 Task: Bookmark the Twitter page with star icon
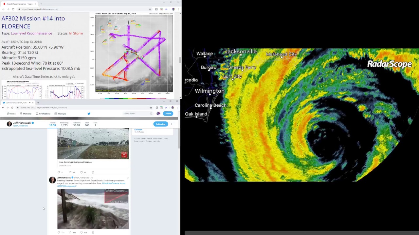(151, 108)
